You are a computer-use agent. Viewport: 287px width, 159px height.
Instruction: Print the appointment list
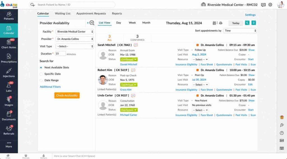221,23
